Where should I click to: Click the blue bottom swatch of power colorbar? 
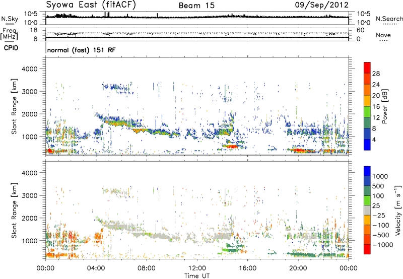367,145
